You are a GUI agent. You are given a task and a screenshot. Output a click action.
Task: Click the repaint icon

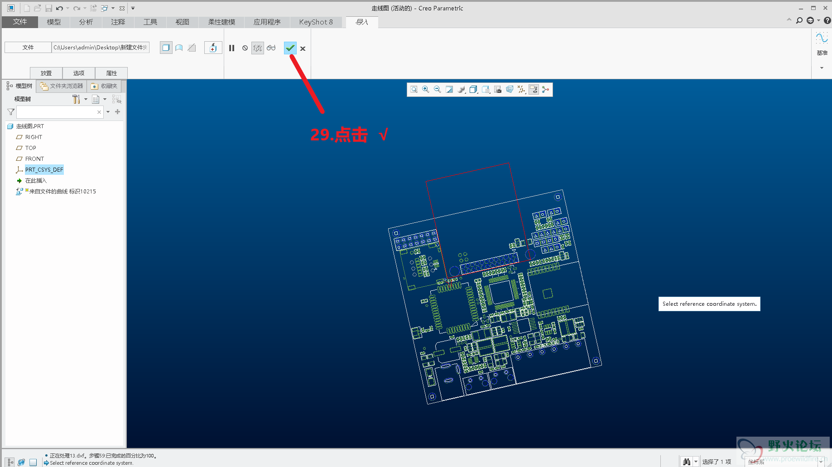click(449, 90)
